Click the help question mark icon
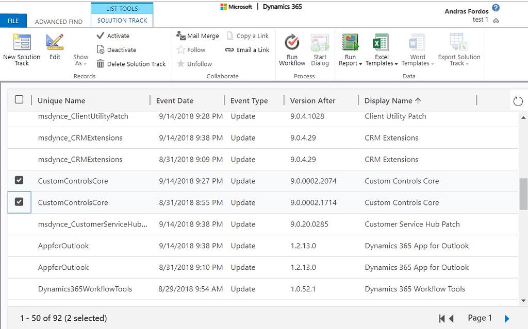528x329 pixels. click(496, 8)
